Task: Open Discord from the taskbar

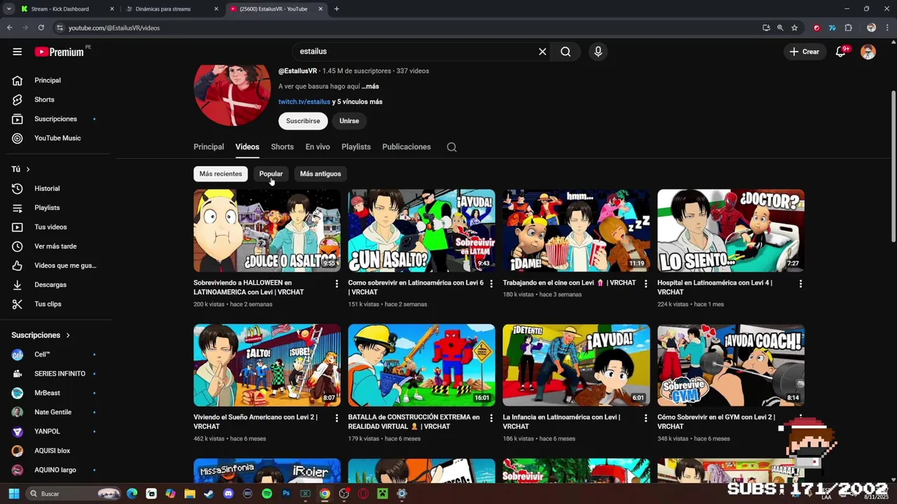Action: 228,493
